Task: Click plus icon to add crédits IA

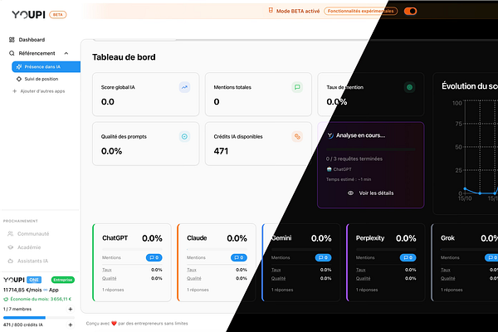Action: (71, 325)
